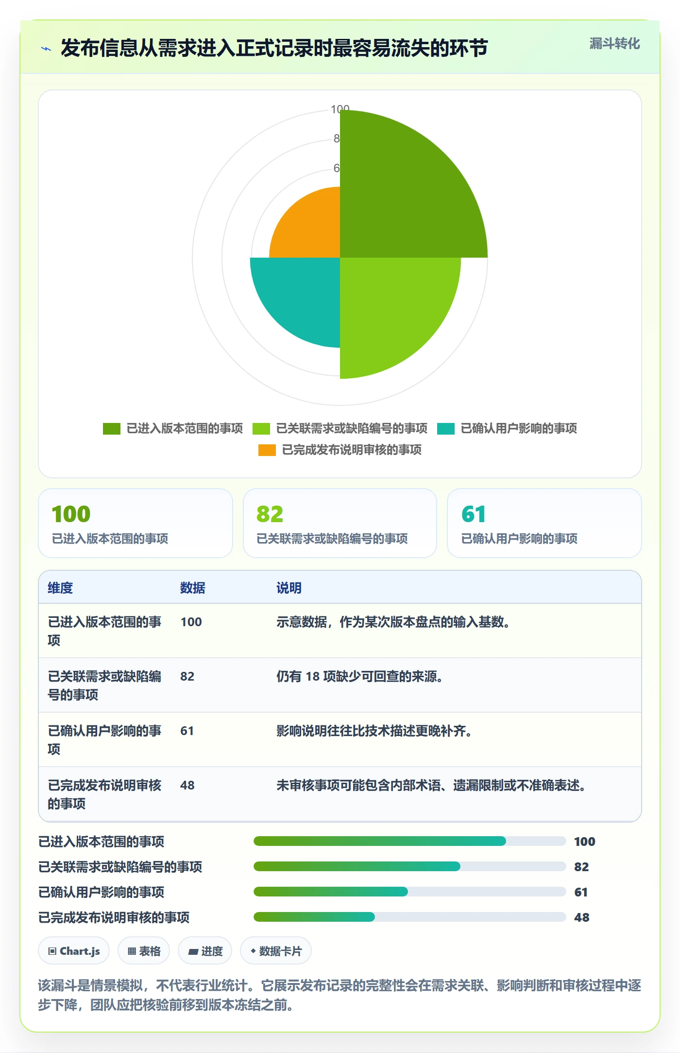Click the 表格 chip
The image size is (680, 1053).
[x=144, y=951]
